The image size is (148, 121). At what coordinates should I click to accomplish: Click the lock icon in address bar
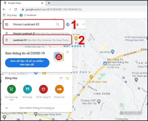coord(23,9)
